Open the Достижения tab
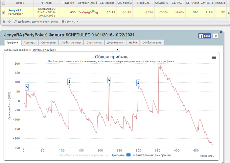The height and width of the screenshot is (163, 230). (x=115, y=43)
